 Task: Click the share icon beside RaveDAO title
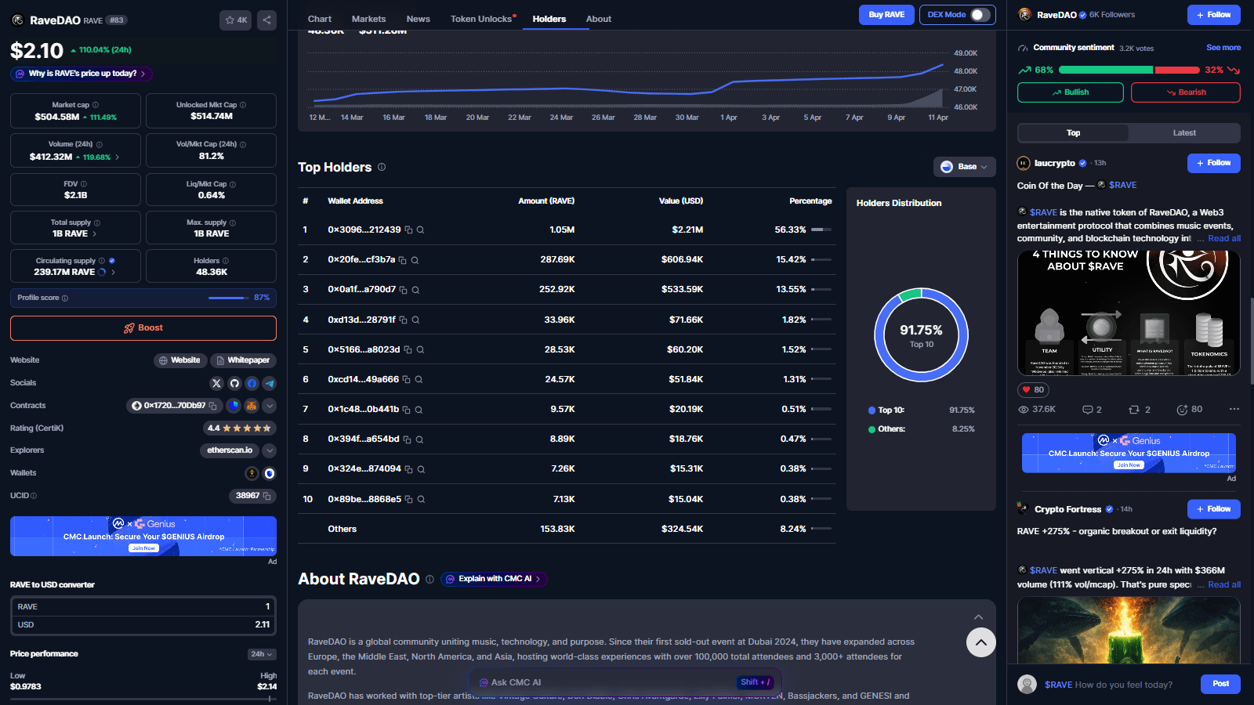[x=266, y=20]
